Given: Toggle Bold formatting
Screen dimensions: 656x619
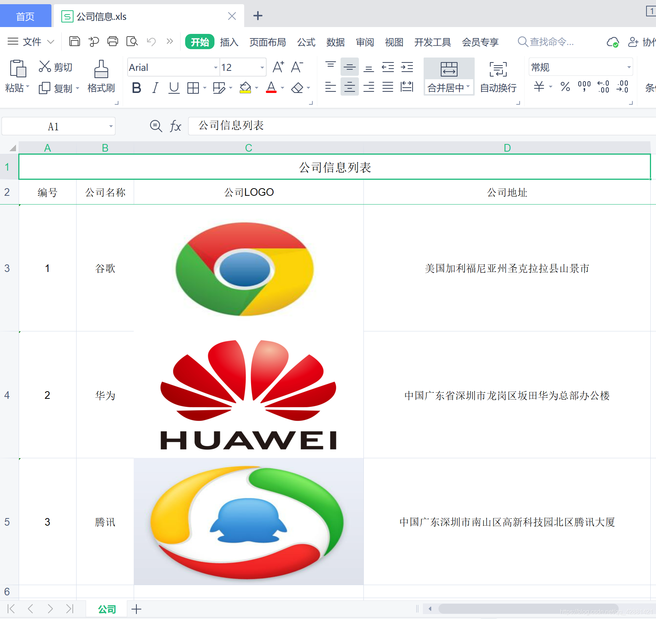Looking at the screenshot, I should tap(136, 88).
